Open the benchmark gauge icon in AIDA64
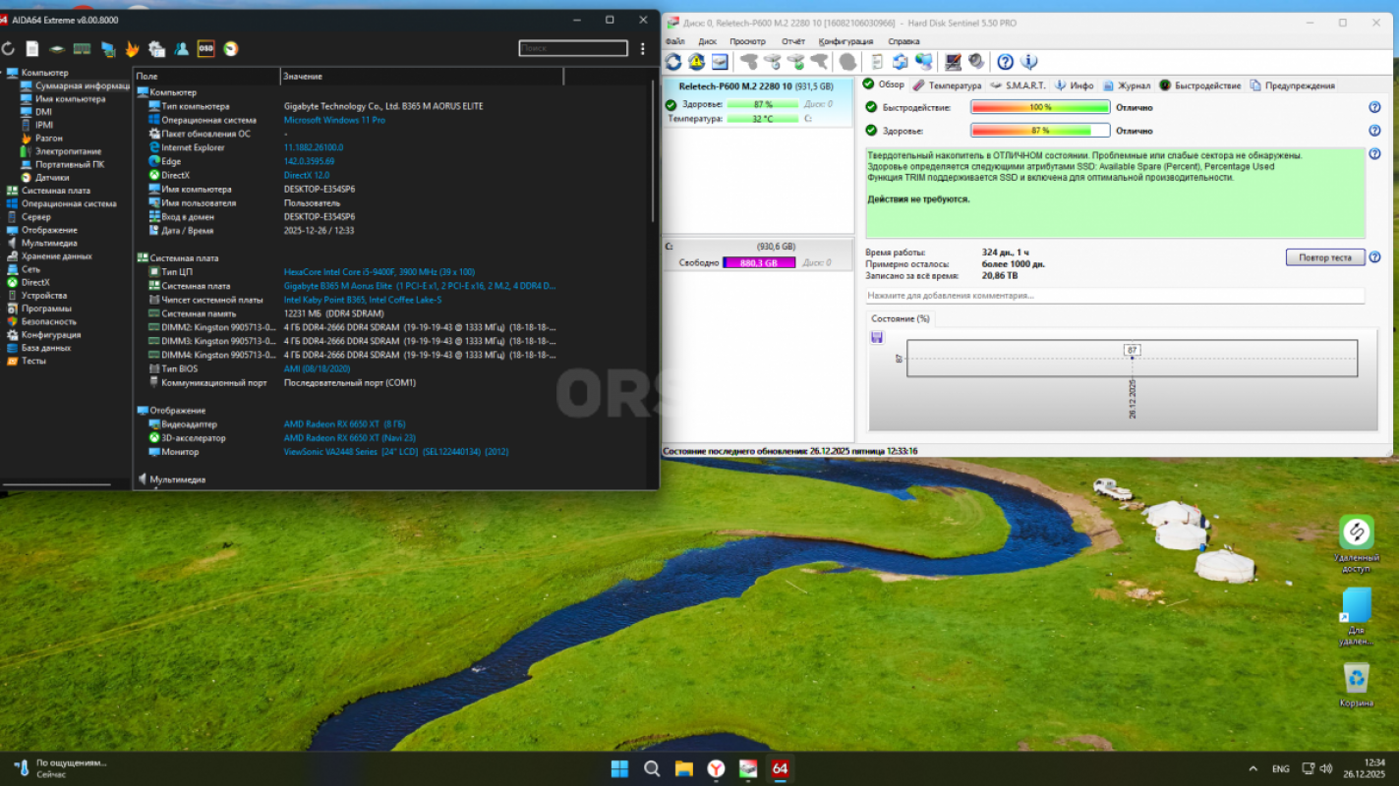Screen dimensions: 1399x786 (x=231, y=47)
